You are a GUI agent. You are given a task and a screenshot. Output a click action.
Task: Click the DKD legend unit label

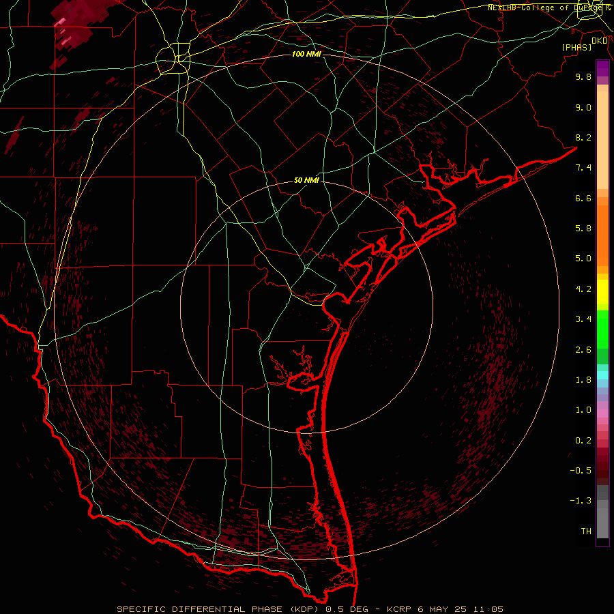click(x=600, y=41)
